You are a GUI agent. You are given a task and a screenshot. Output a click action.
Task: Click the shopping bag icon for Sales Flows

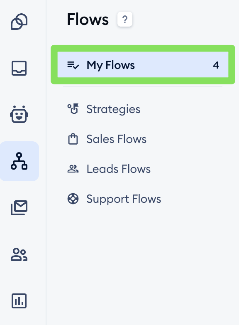73,139
